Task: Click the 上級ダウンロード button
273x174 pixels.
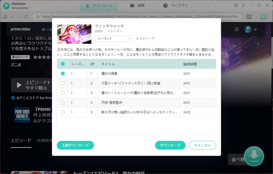Action: coord(75,145)
